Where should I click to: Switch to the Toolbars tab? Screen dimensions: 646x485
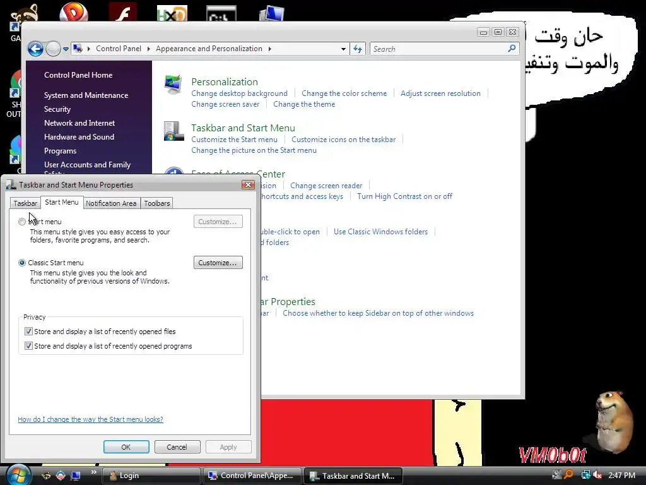click(x=157, y=203)
